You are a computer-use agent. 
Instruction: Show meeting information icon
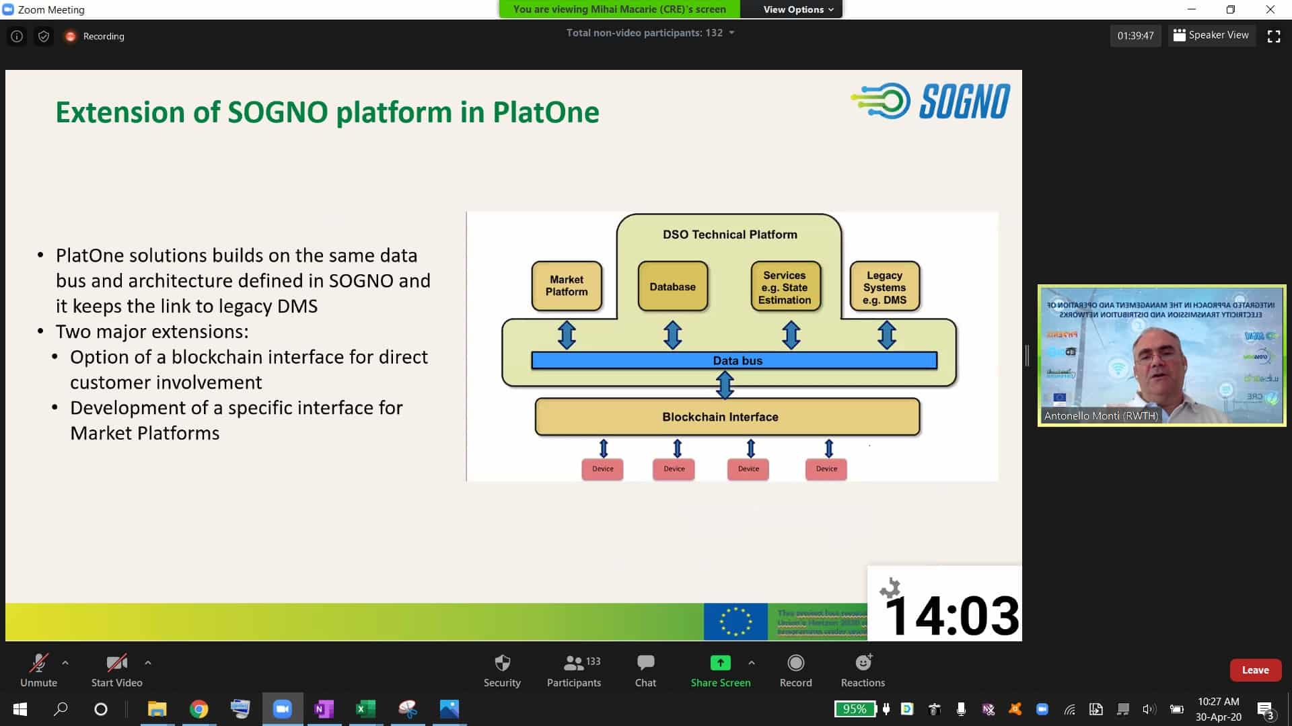(x=17, y=36)
